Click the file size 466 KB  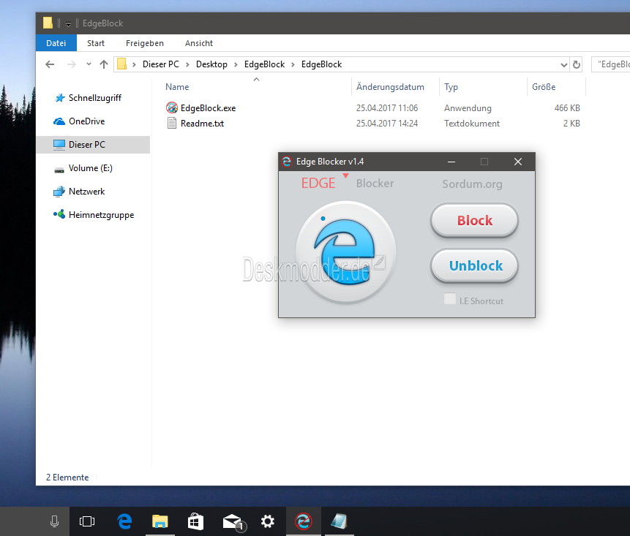[567, 108]
